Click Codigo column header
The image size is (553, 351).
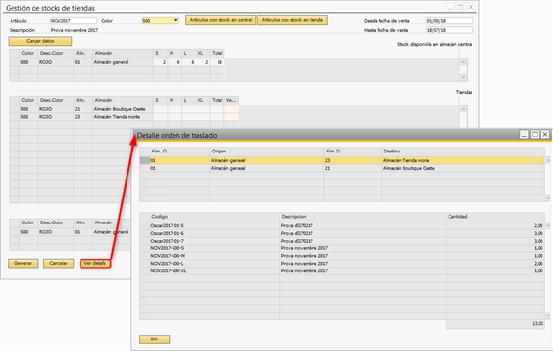tap(215, 217)
